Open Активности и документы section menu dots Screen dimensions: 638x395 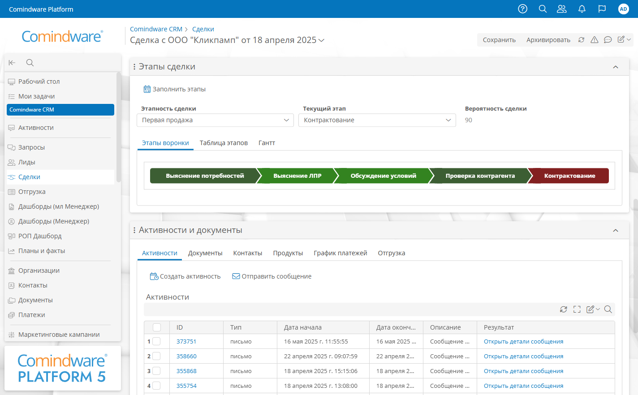(134, 230)
